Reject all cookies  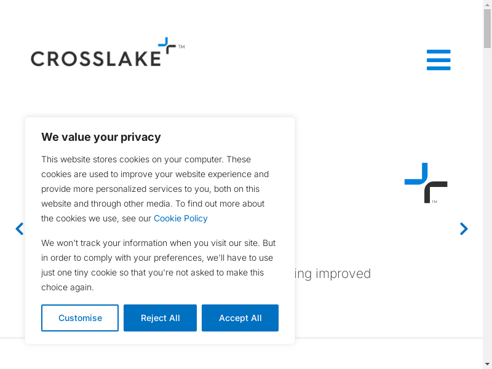pos(160,318)
